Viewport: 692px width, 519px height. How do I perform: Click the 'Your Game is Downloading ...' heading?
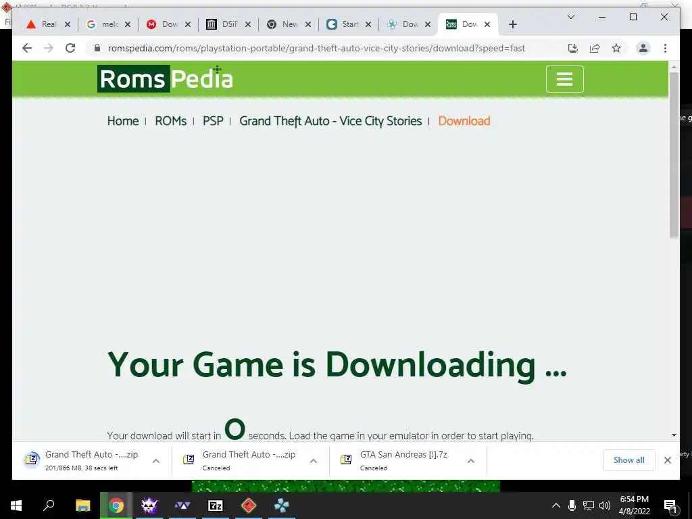pos(337,364)
